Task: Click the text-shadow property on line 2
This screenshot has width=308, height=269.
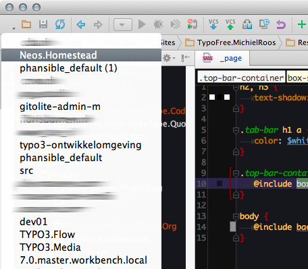Action: pyautogui.click(x=280, y=98)
